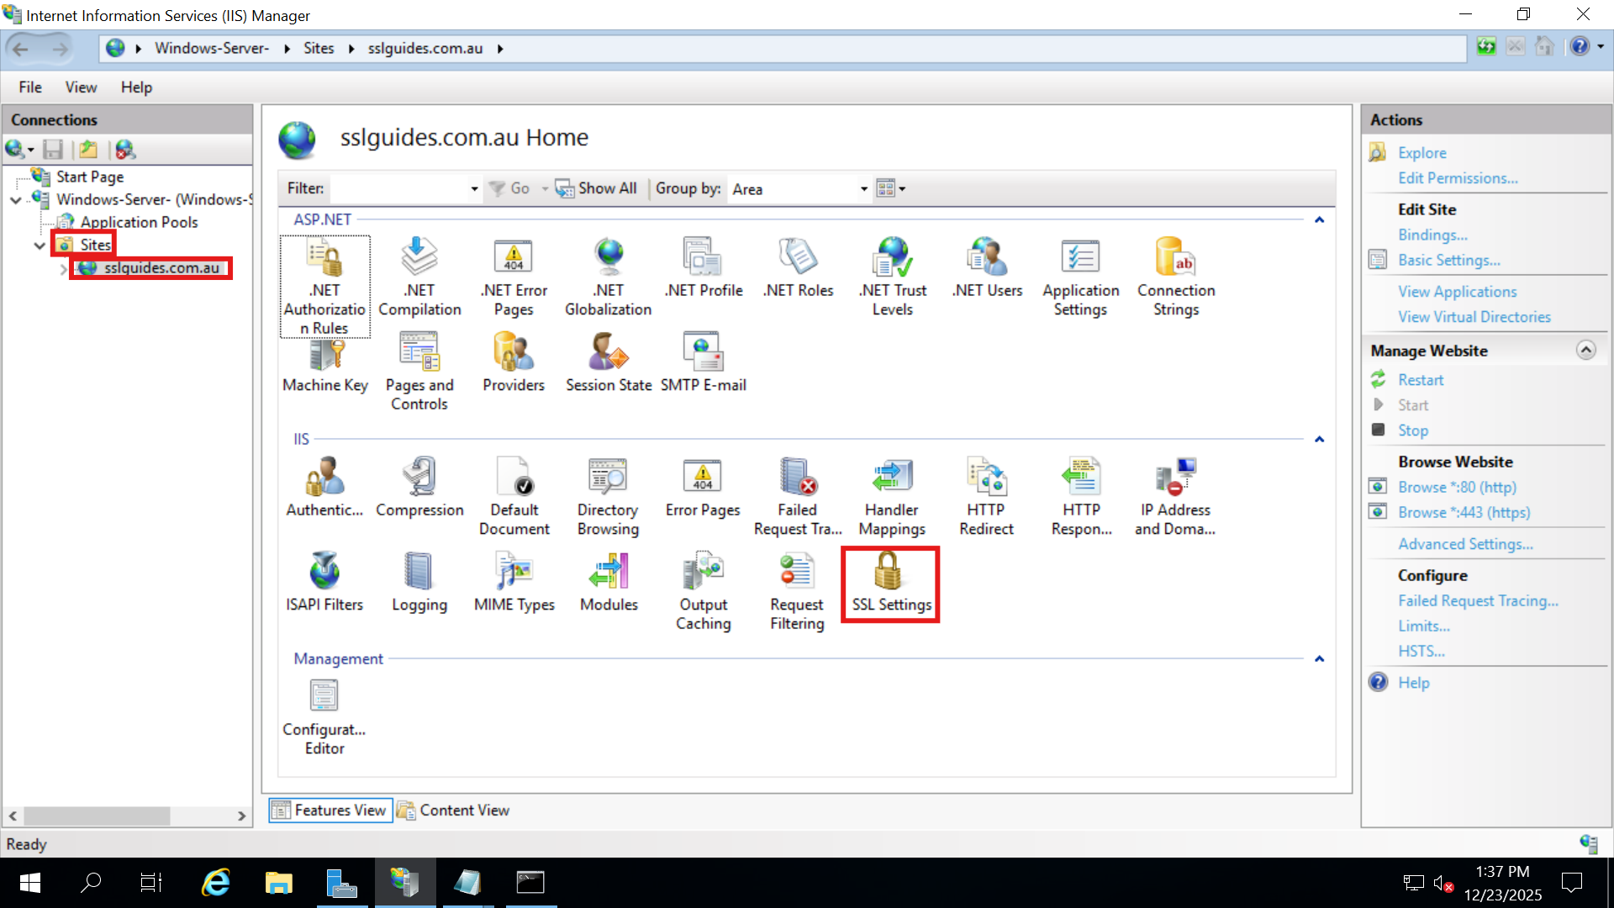Screen dimensions: 1614x908
Task: Open Request Filtering
Action: 795,589
